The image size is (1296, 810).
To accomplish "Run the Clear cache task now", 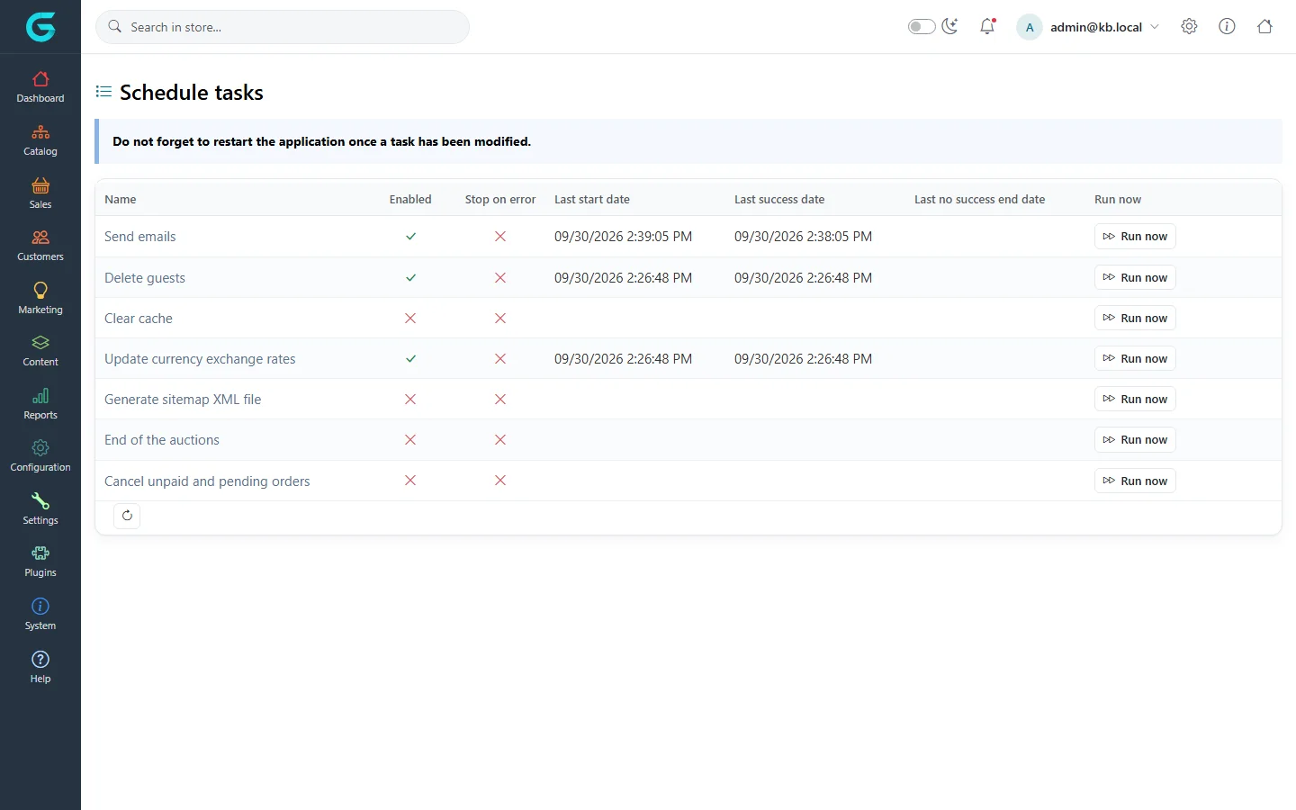I will coord(1135,319).
